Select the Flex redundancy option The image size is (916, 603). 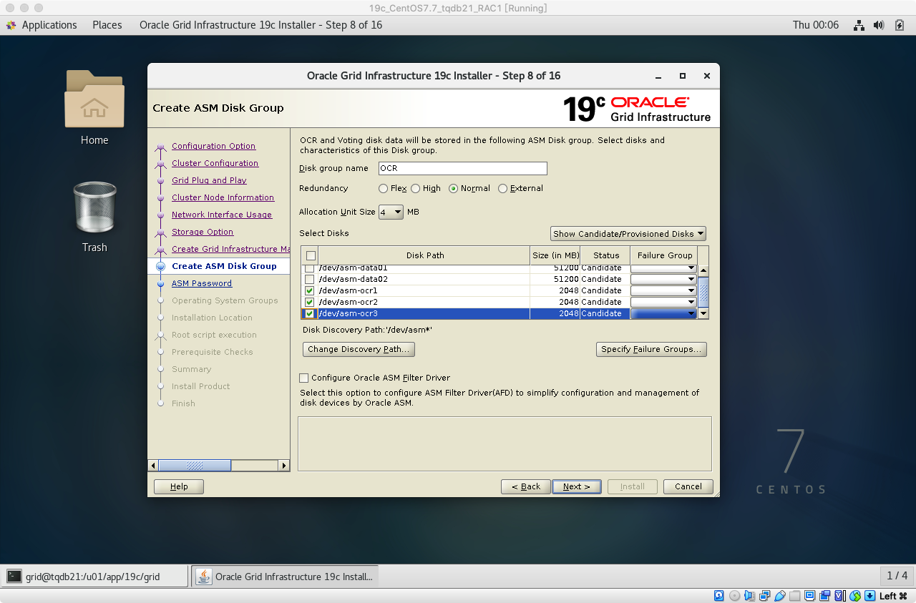pyautogui.click(x=384, y=189)
